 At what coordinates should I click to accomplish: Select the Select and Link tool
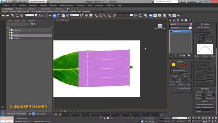pos(13,15)
